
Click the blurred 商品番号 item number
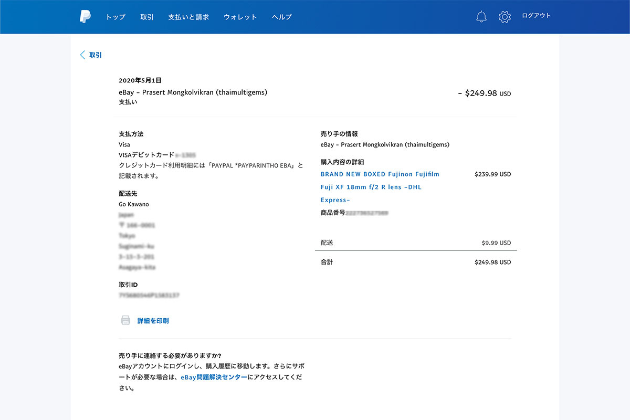point(366,213)
